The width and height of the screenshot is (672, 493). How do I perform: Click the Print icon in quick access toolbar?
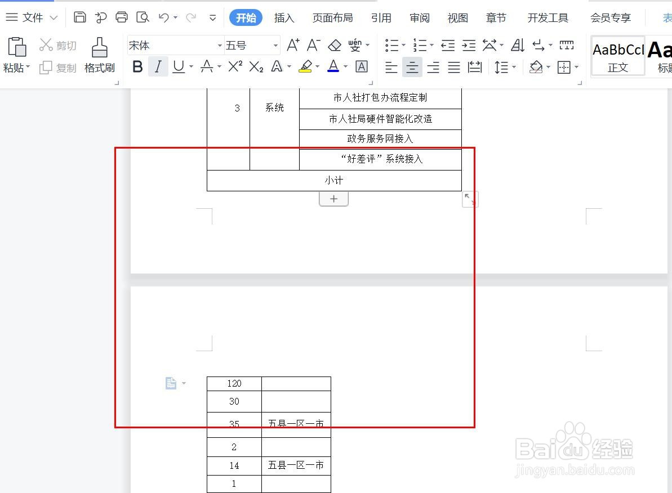click(x=122, y=17)
